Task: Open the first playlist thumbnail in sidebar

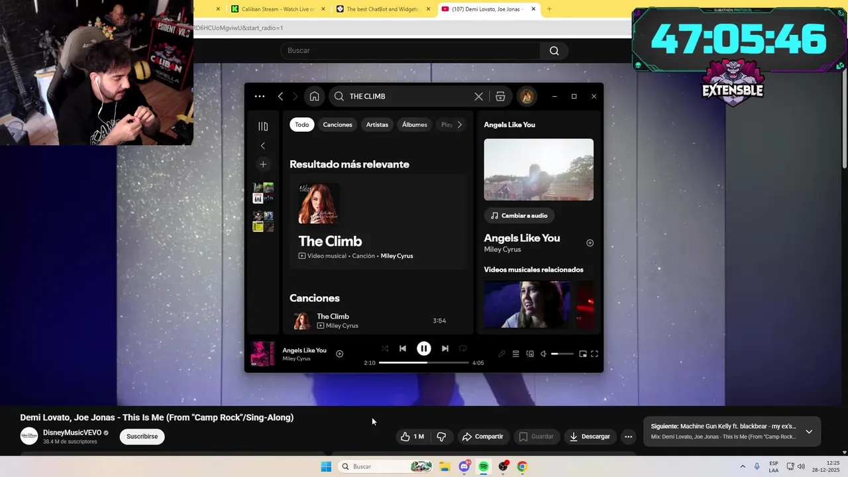Action: [263, 193]
